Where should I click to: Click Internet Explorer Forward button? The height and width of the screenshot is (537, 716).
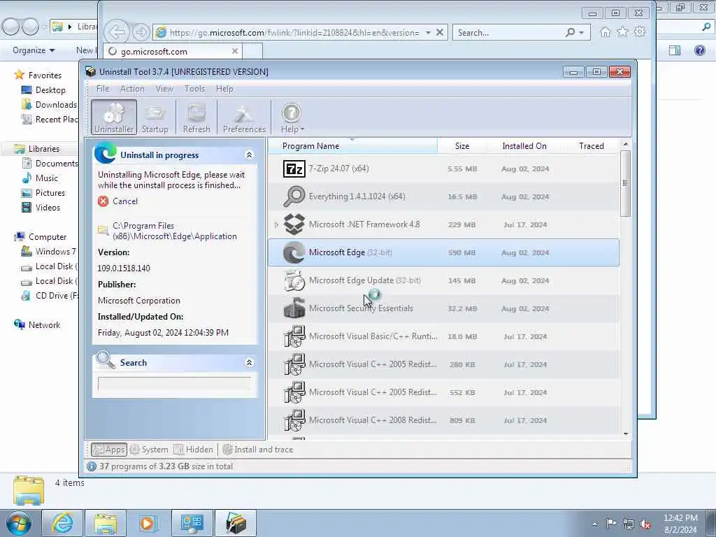141,32
